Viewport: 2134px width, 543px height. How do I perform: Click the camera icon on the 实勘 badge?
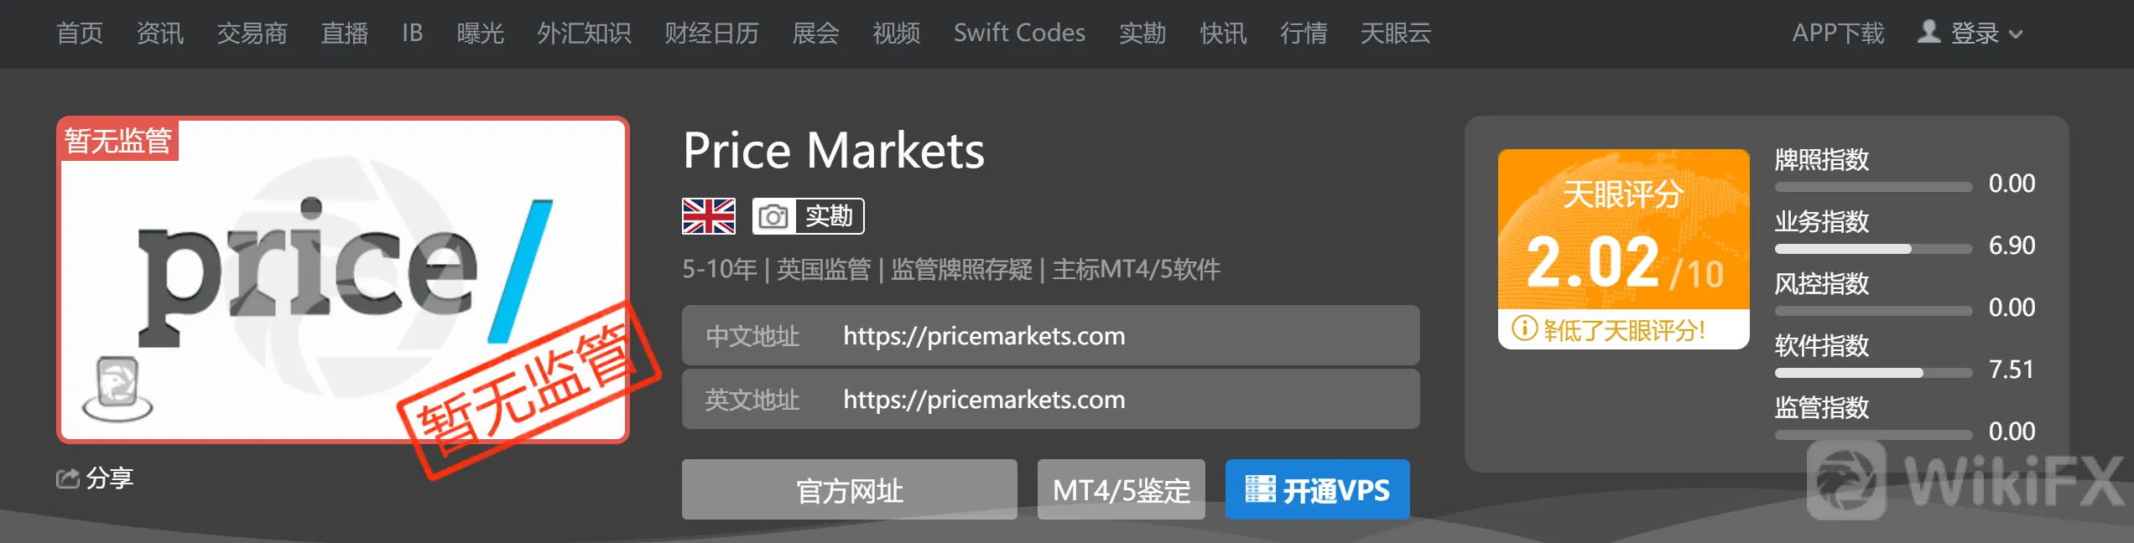tap(773, 217)
